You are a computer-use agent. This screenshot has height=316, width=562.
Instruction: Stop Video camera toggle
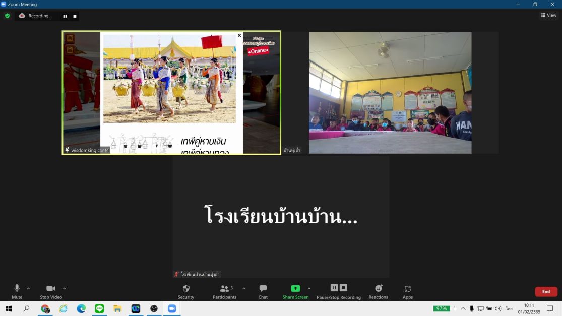click(51, 292)
